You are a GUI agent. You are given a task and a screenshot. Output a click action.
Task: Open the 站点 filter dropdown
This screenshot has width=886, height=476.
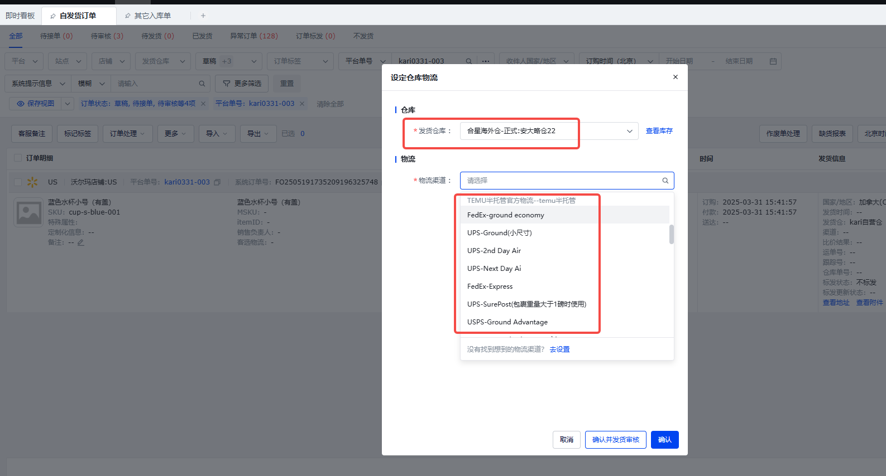tap(68, 61)
